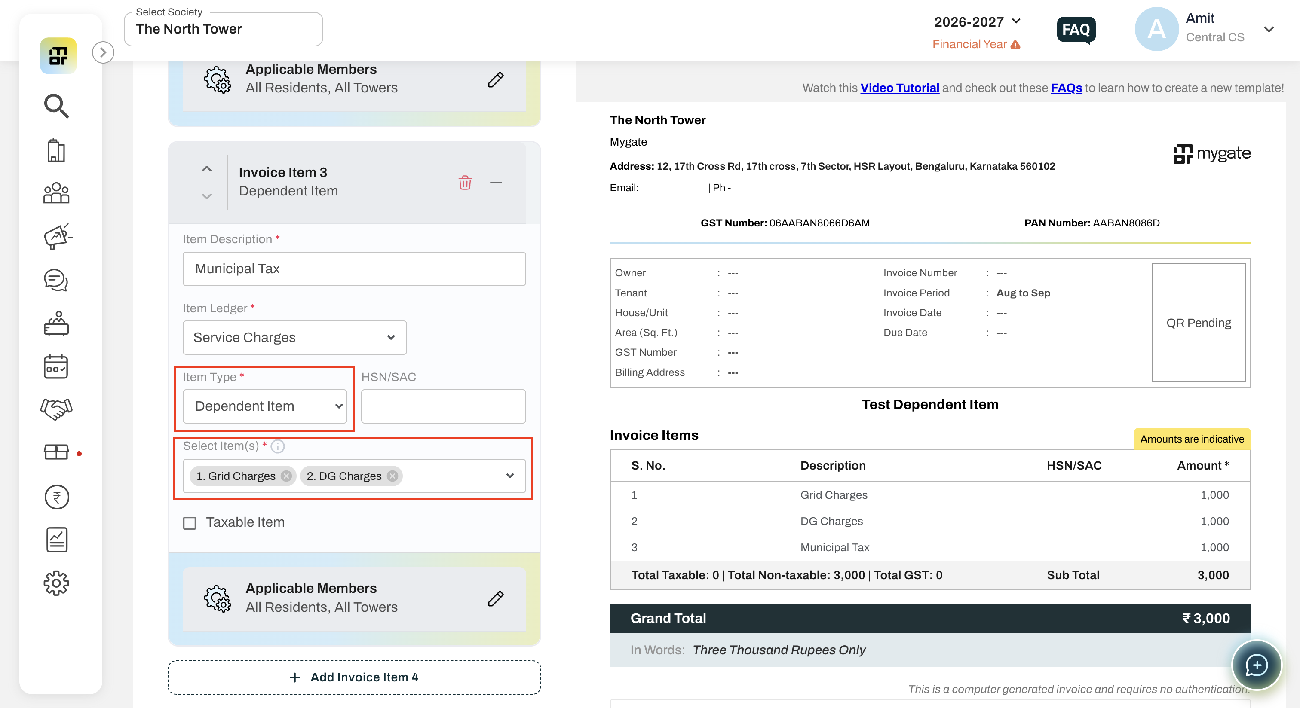Click the Grand Total ₹ 3,000 amount

pos(1205,618)
